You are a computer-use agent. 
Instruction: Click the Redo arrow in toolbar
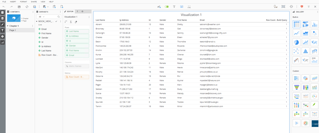[x=12, y=7]
